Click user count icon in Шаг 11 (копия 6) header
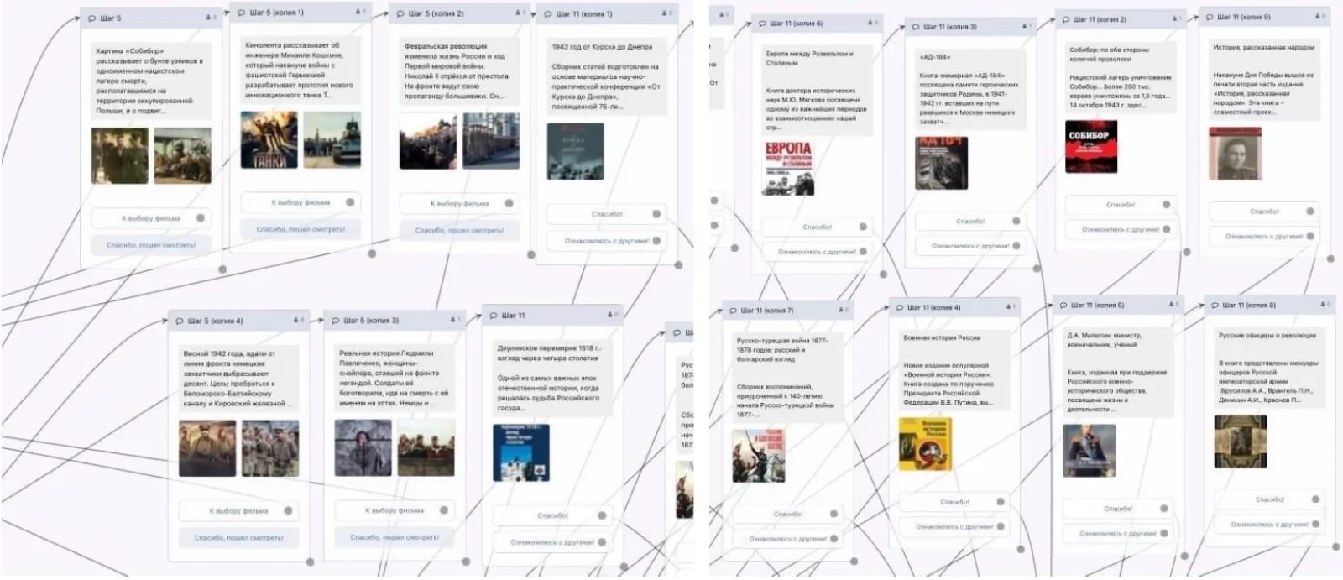This screenshot has width=1343, height=580. click(x=872, y=24)
